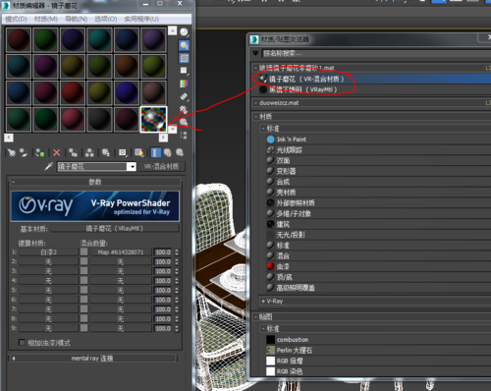491x391 pixels.
Task: Click the VR-混合材质 type button
Action: [161, 166]
